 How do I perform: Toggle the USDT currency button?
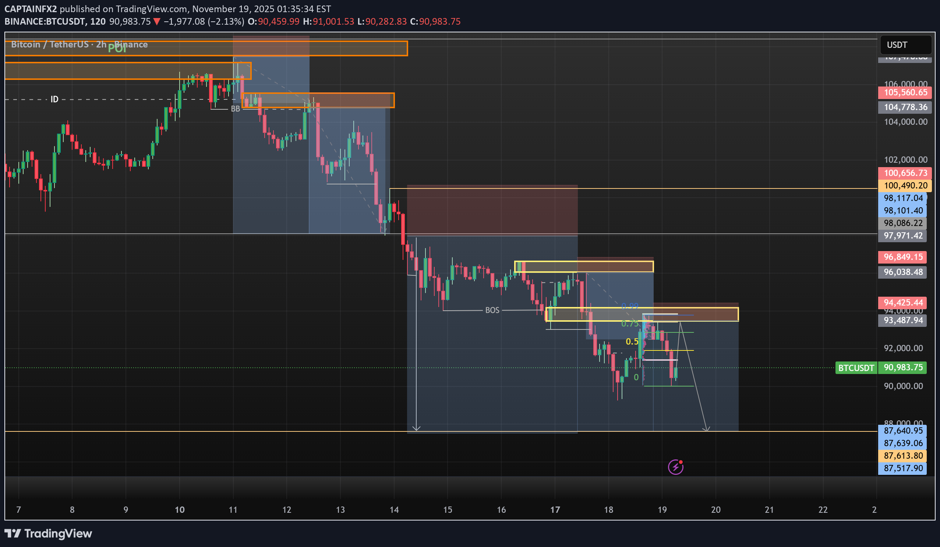906,45
